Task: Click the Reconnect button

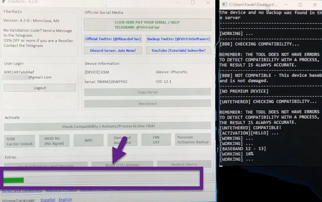Action: tap(147, 104)
